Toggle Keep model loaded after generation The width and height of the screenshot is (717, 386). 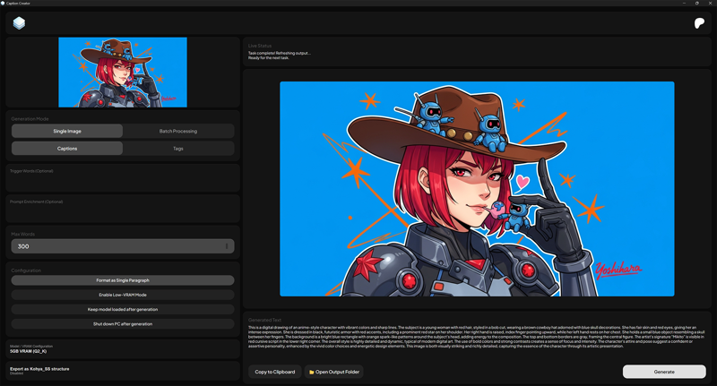pos(123,309)
